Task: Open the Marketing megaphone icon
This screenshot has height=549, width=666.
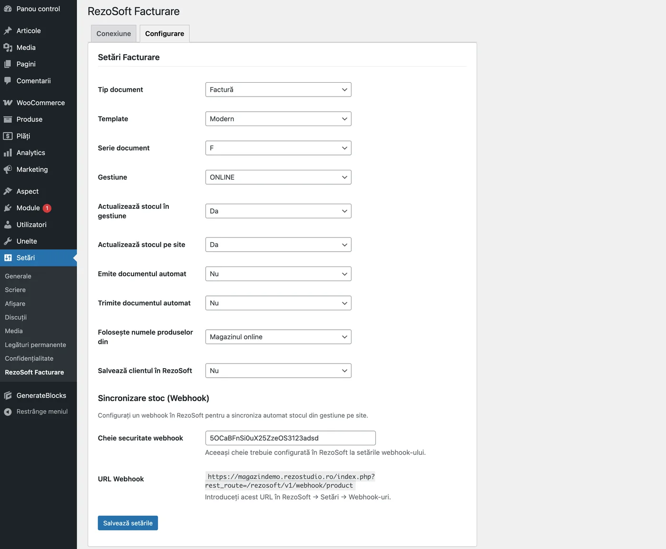Action: point(8,169)
